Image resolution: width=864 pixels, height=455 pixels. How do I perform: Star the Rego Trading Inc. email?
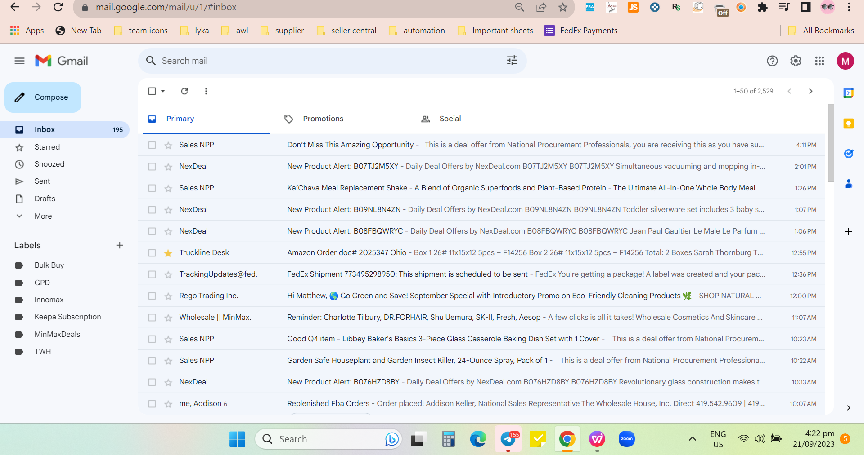tap(168, 296)
